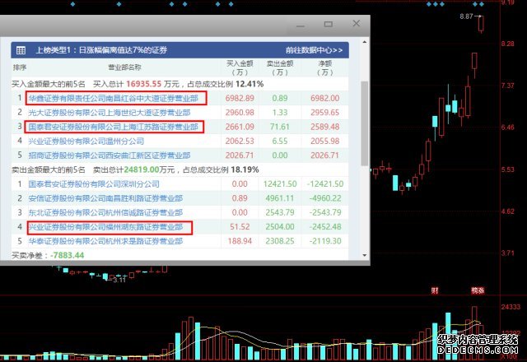Maximize the popup window
Viewport: 527px width, 362px height.
tap(327, 24)
